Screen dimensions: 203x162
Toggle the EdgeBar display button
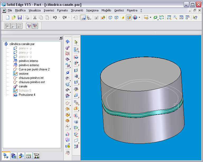83,17
